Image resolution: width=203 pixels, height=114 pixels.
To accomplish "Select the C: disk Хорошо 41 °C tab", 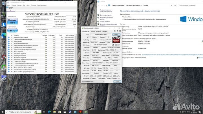I will coord(11,9).
